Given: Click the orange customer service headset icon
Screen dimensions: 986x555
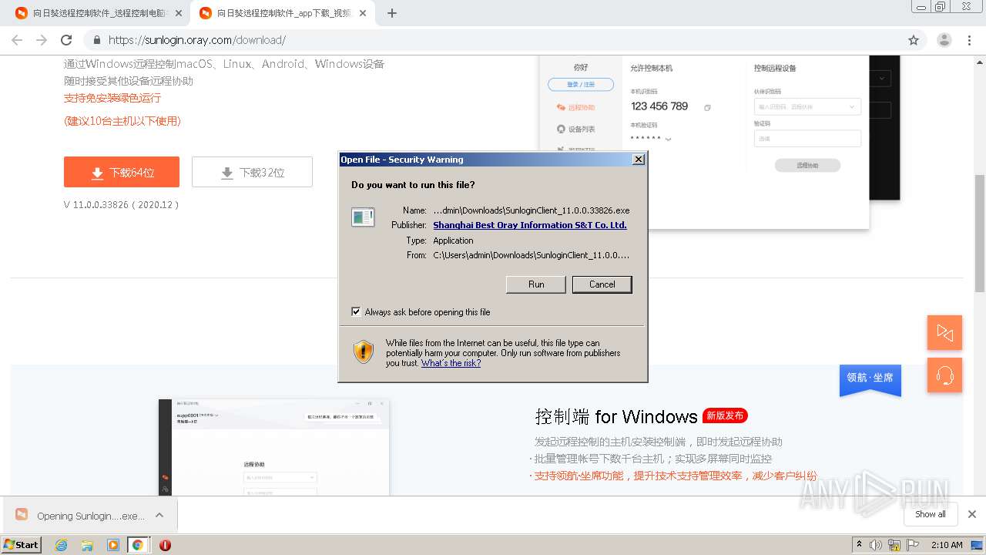Looking at the screenshot, I should pos(944,375).
